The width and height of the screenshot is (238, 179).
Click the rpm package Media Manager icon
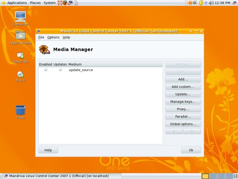[x=44, y=50]
